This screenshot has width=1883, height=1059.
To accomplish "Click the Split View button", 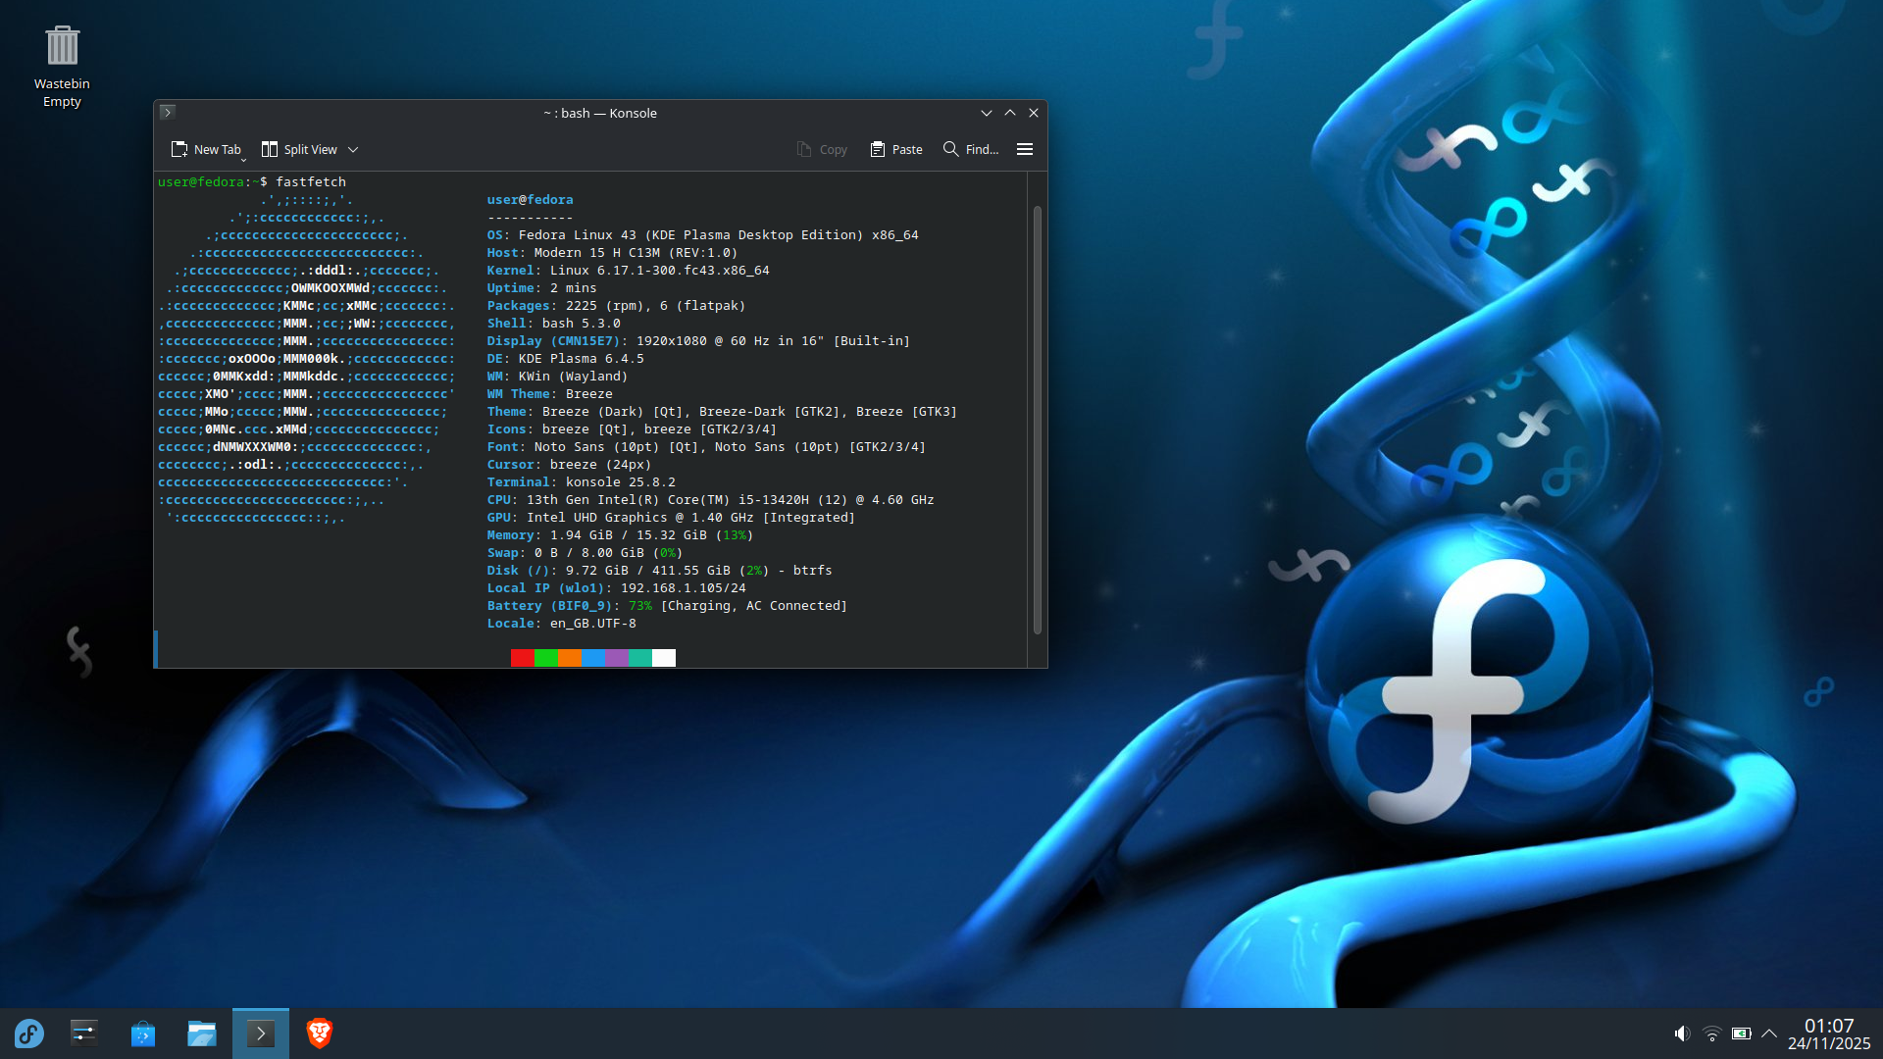I will click(299, 149).
